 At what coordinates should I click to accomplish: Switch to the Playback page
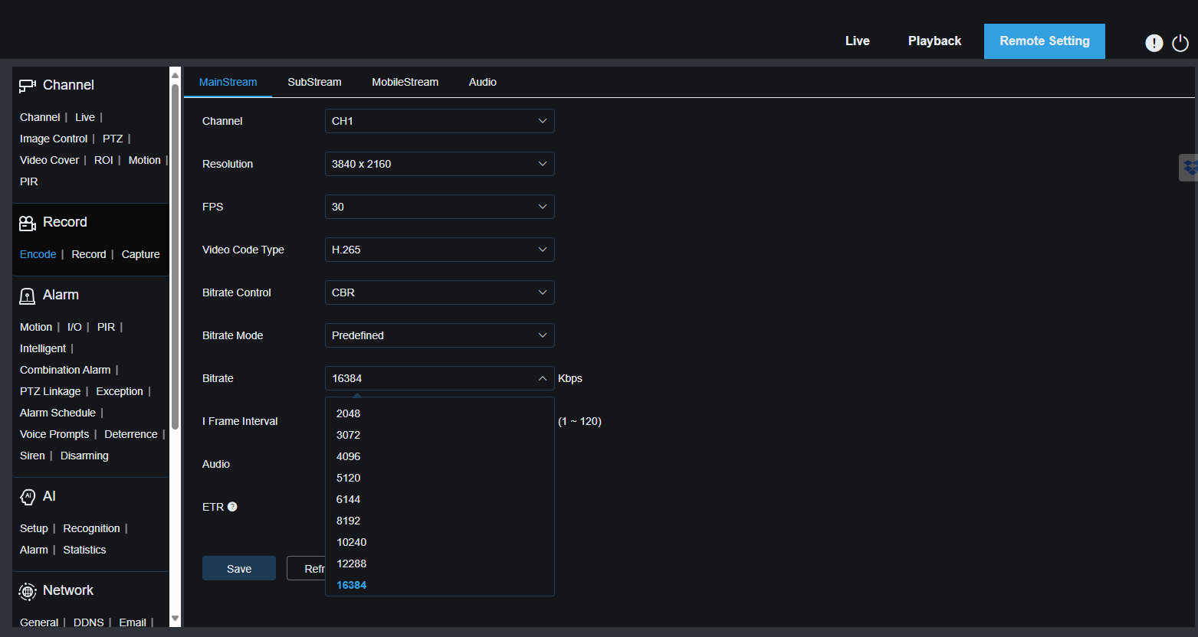(934, 41)
